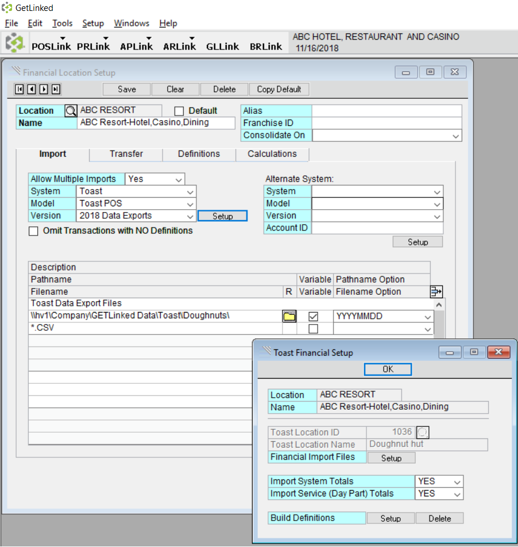Go to next record navigation icon
Viewport: 518px width, 547px height.
44,89
